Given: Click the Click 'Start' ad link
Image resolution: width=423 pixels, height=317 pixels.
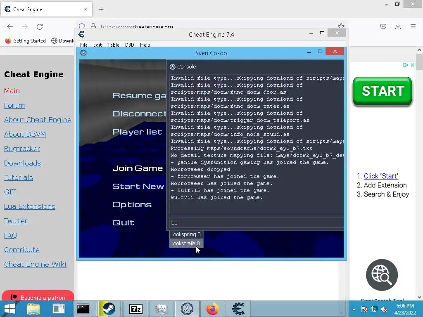Looking at the screenshot, I should 381,176.
